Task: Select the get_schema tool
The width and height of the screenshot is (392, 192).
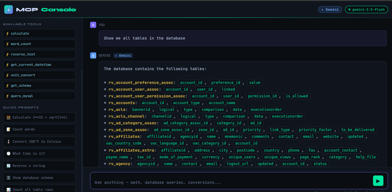Action: 39,85
